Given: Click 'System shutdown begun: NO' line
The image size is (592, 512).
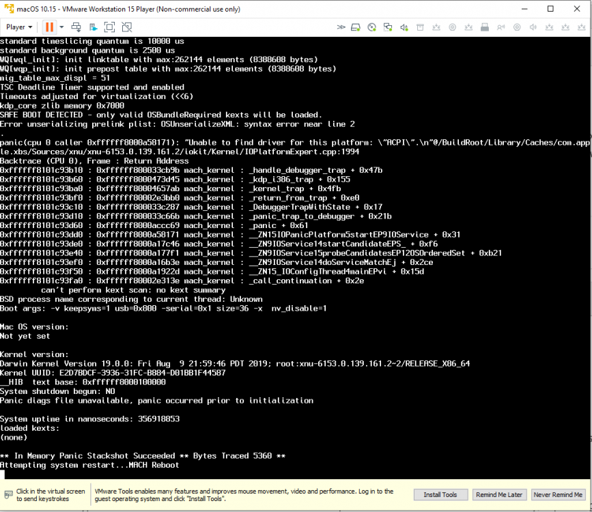Looking at the screenshot, I should [57, 392].
